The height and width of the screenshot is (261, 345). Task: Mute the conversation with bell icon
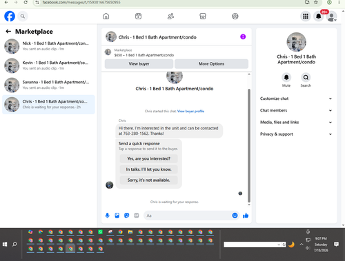click(x=286, y=77)
